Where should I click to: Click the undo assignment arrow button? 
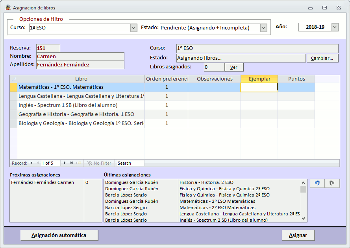pos(317,184)
